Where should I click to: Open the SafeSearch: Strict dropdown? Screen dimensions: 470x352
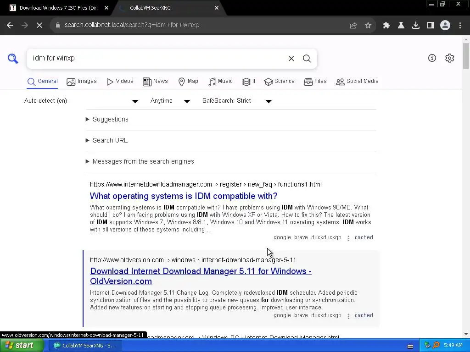point(237,101)
